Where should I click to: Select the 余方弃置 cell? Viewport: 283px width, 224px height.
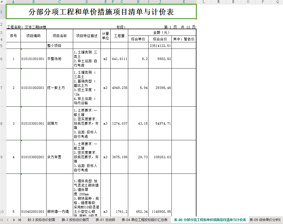(60, 157)
